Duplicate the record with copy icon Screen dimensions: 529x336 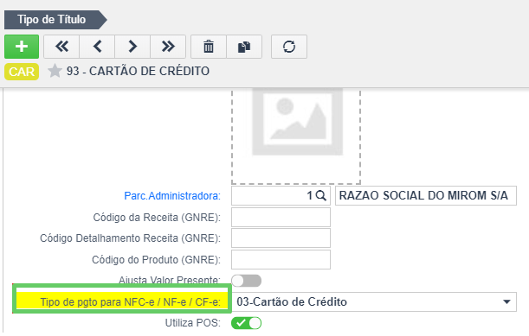(x=244, y=47)
